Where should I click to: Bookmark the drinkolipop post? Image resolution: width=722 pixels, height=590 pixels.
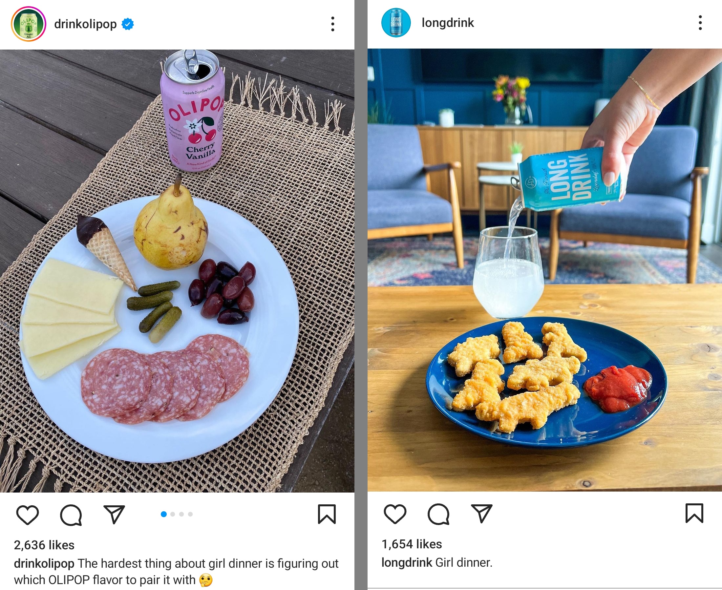327,514
